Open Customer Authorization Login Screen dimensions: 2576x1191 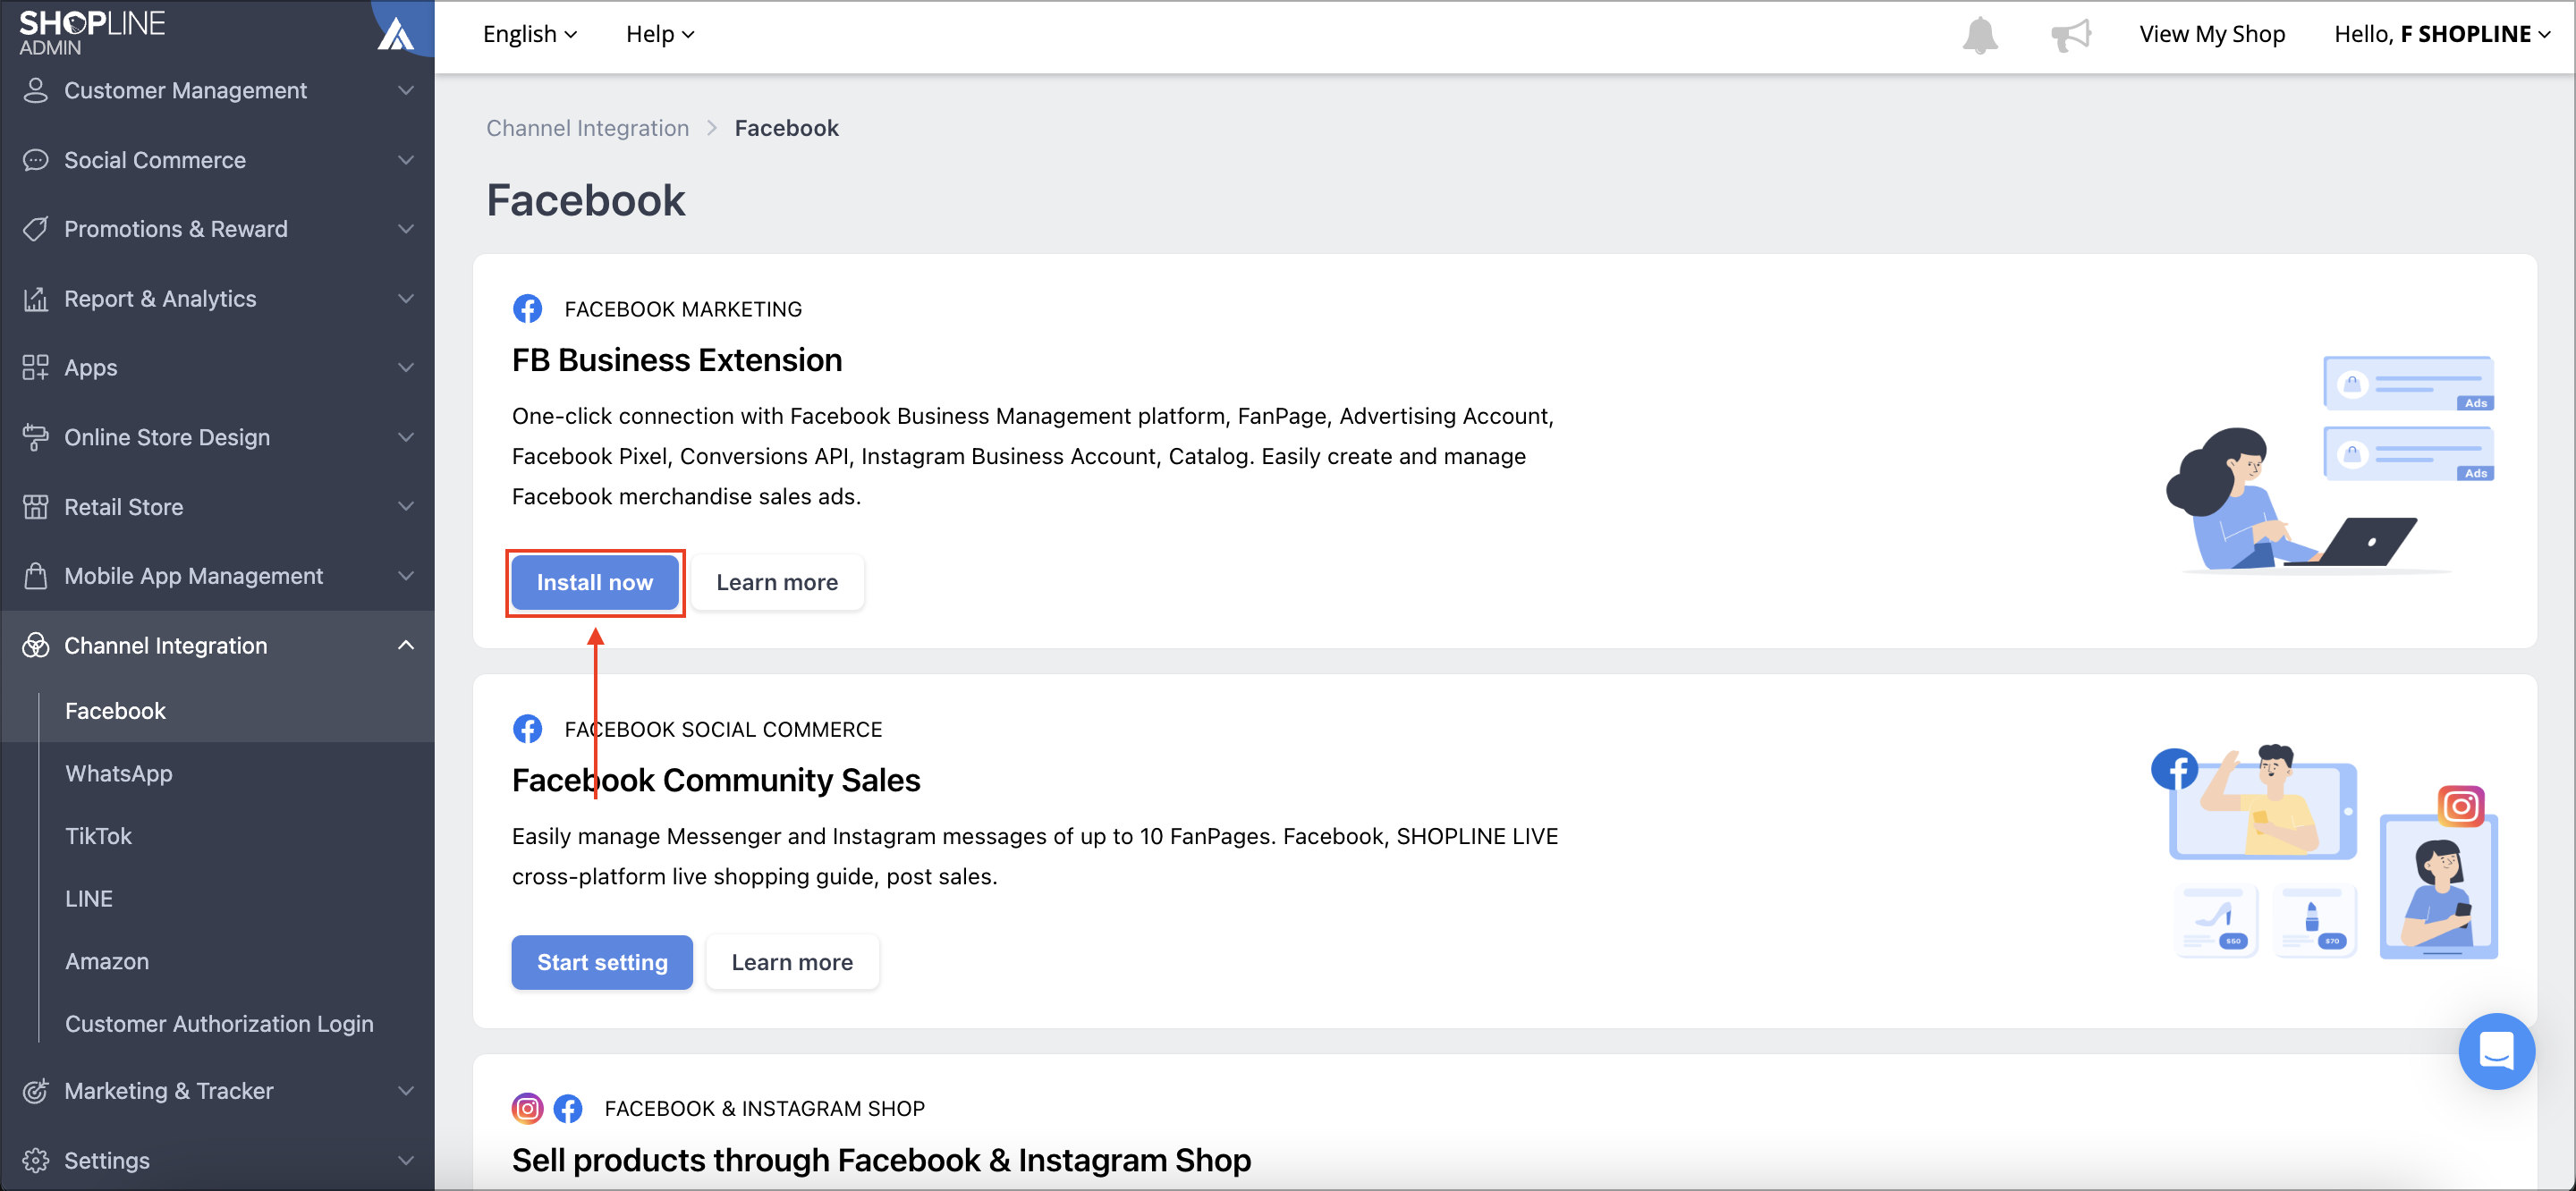click(217, 1024)
